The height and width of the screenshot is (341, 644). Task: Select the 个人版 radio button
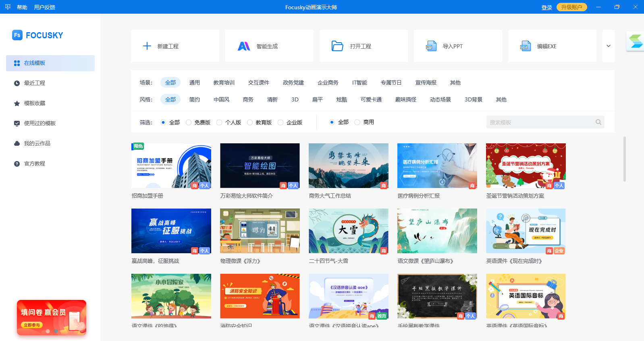[219, 122]
